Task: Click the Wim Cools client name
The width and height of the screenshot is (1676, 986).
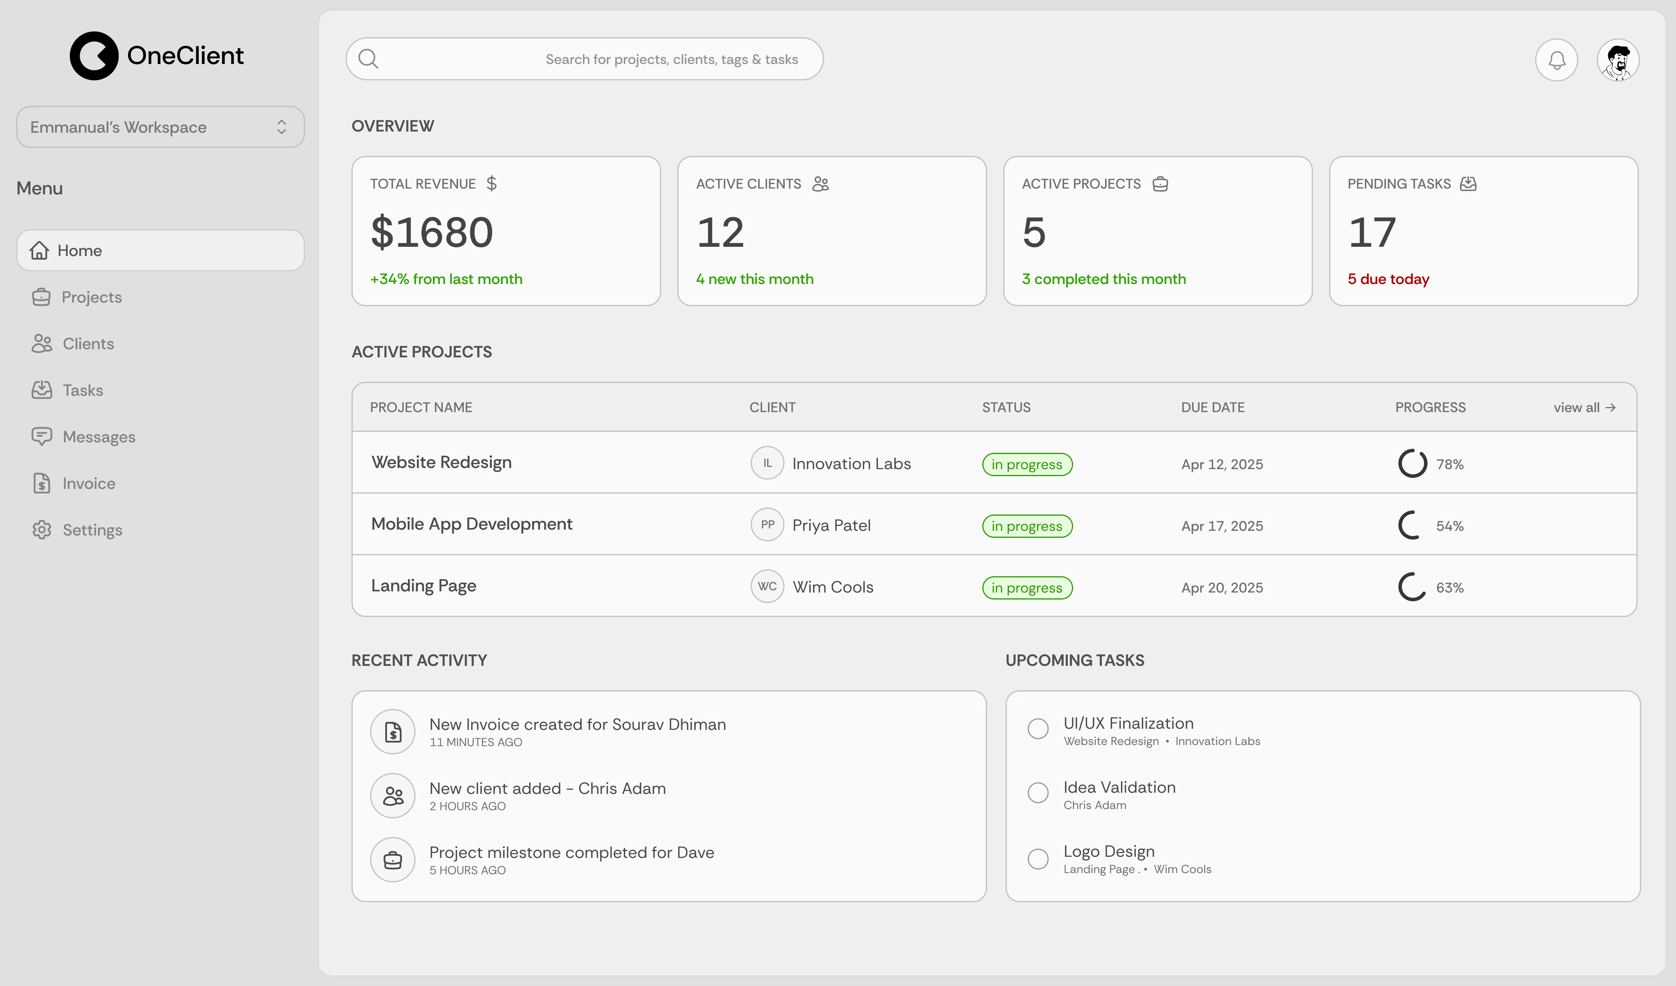Action: (833, 587)
